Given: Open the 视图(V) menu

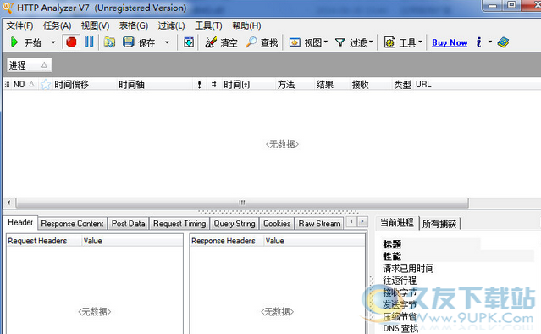Looking at the screenshot, I should coord(95,25).
